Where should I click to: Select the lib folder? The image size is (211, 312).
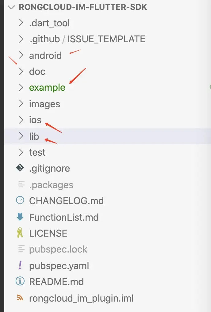tap(34, 136)
